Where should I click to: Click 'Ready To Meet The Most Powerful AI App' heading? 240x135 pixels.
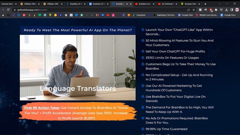pos(78,30)
